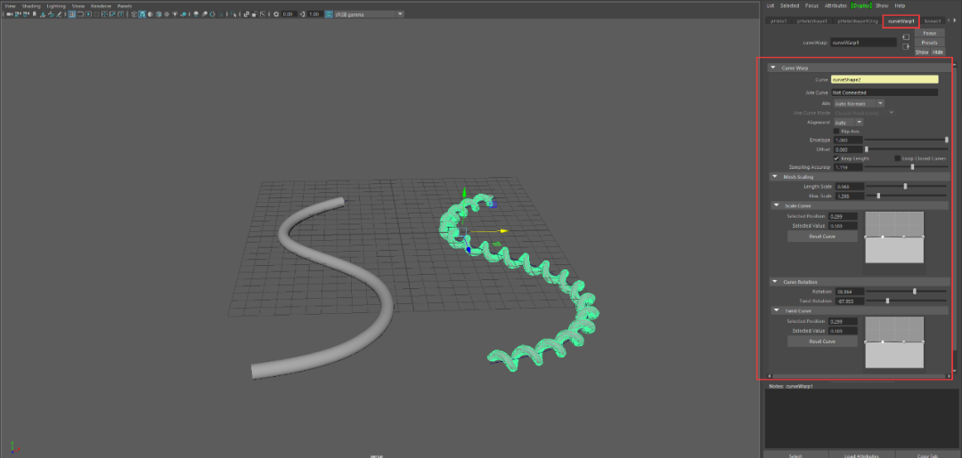Toggle the X-ray icon in viewport toolbar
962x458 pixels.
(247, 13)
